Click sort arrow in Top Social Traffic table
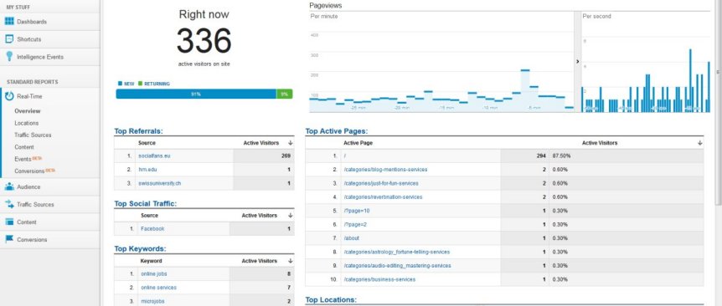Image resolution: width=722 pixels, height=306 pixels. click(x=290, y=215)
